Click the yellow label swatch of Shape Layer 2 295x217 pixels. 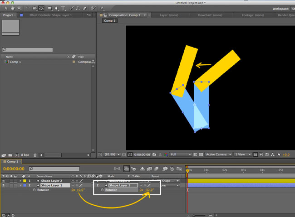coord(25,181)
